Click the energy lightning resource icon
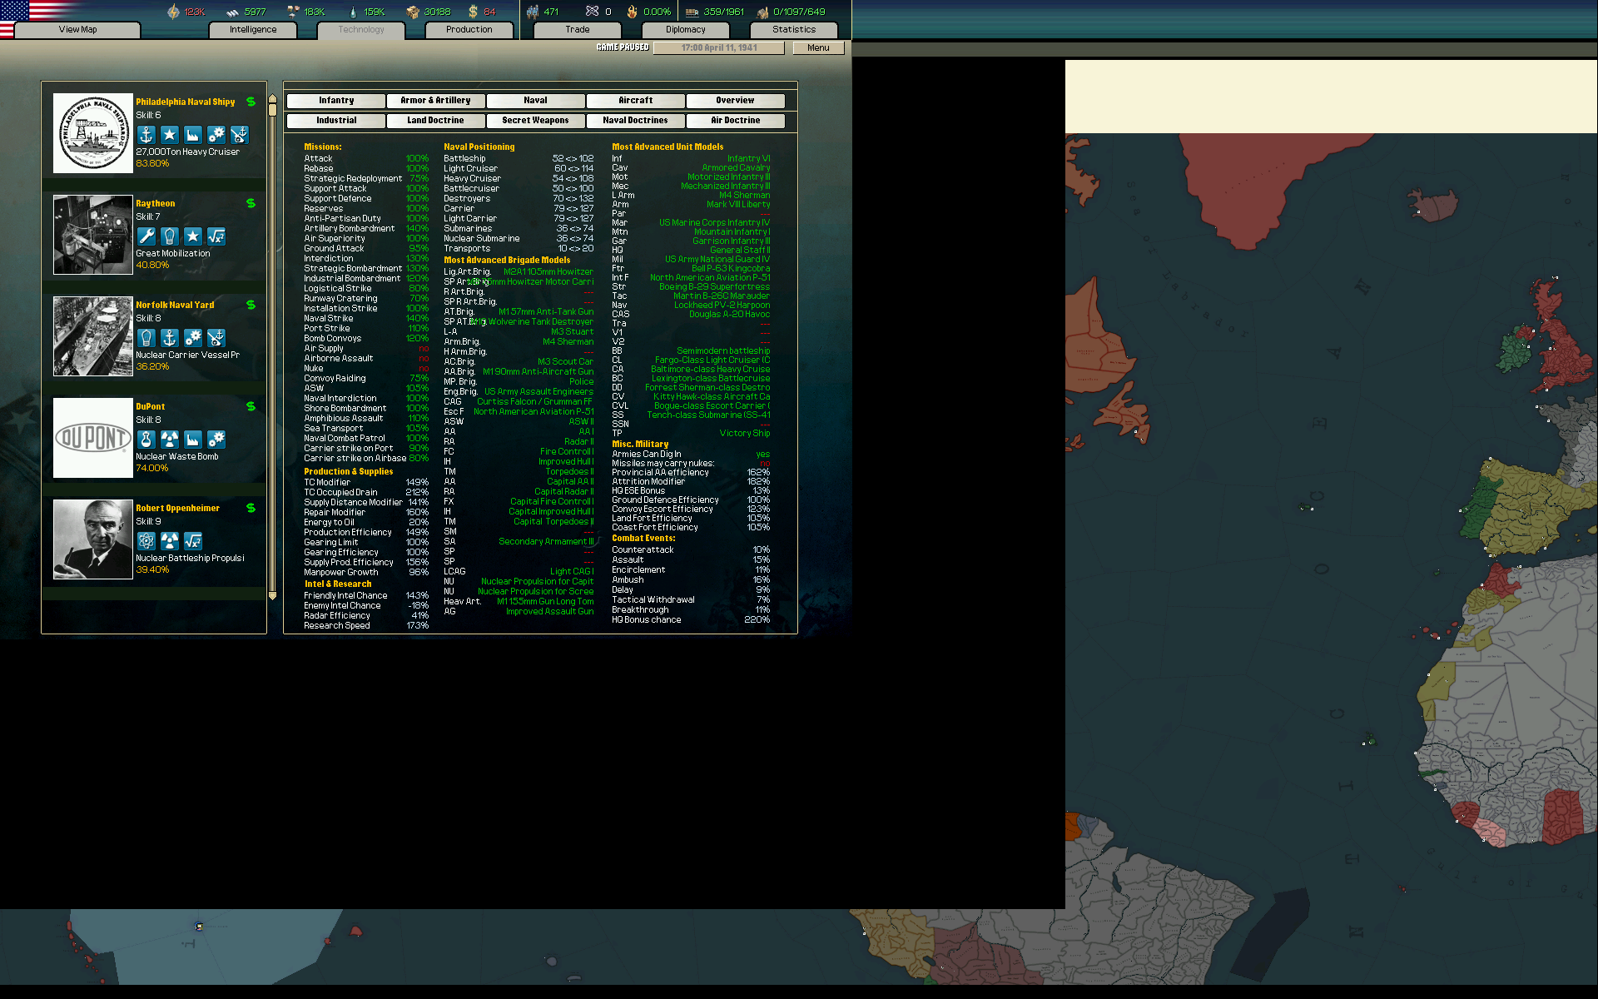Viewport: 1598px width, 999px height. (173, 12)
